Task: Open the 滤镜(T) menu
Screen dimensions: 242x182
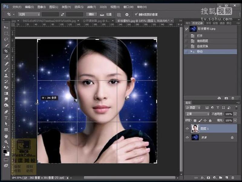Action: (x=91, y=7)
